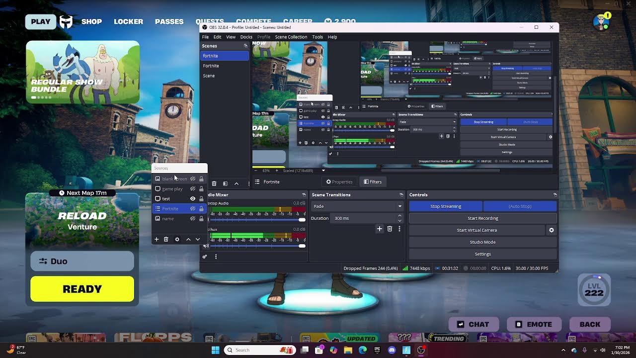
Task: Open the transition properties three-dot menu
Action: point(399,229)
